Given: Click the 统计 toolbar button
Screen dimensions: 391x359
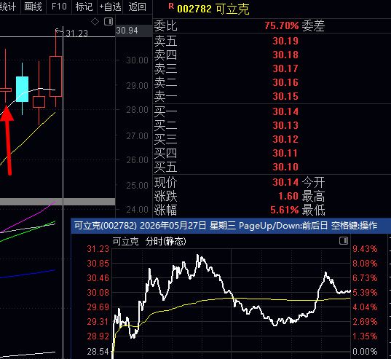Looking at the screenshot, I should click(x=8, y=7).
